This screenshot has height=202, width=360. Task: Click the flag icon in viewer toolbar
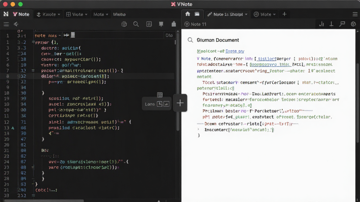(342, 24)
